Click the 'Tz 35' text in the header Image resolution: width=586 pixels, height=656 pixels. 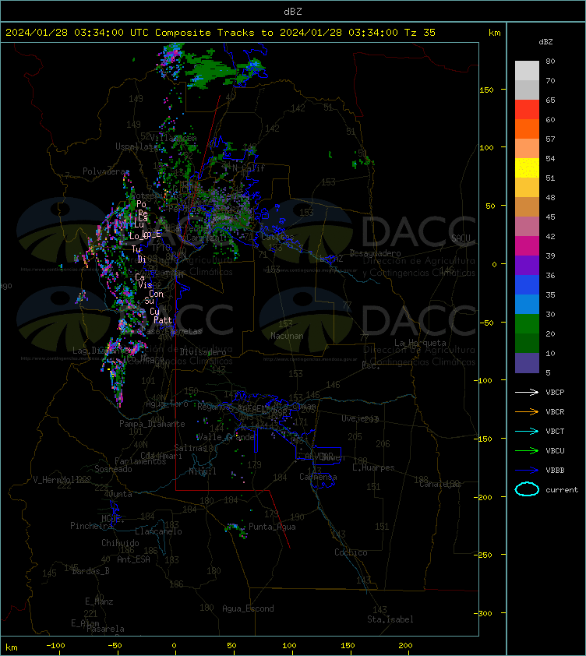tap(420, 33)
